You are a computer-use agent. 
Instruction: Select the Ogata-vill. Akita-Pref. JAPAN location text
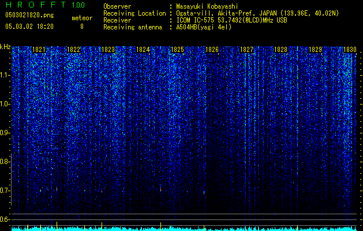[257, 13]
